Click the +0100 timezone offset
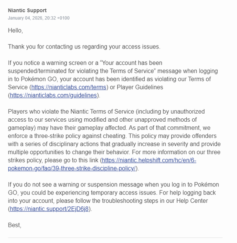237x243 pixels. (x=63, y=18)
